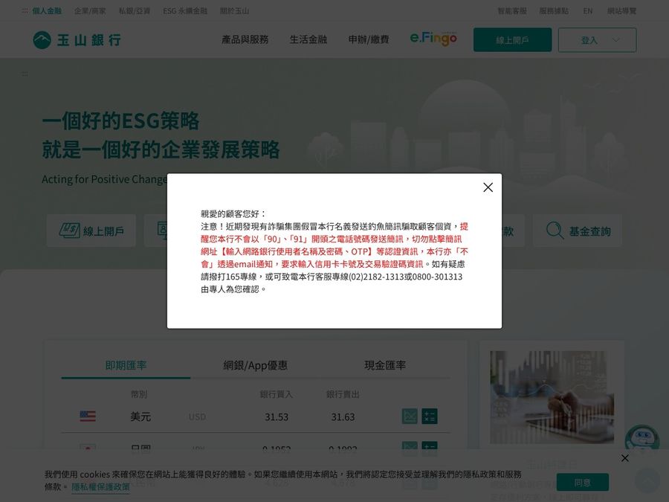Open 智能客服 link

click(512, 10)
